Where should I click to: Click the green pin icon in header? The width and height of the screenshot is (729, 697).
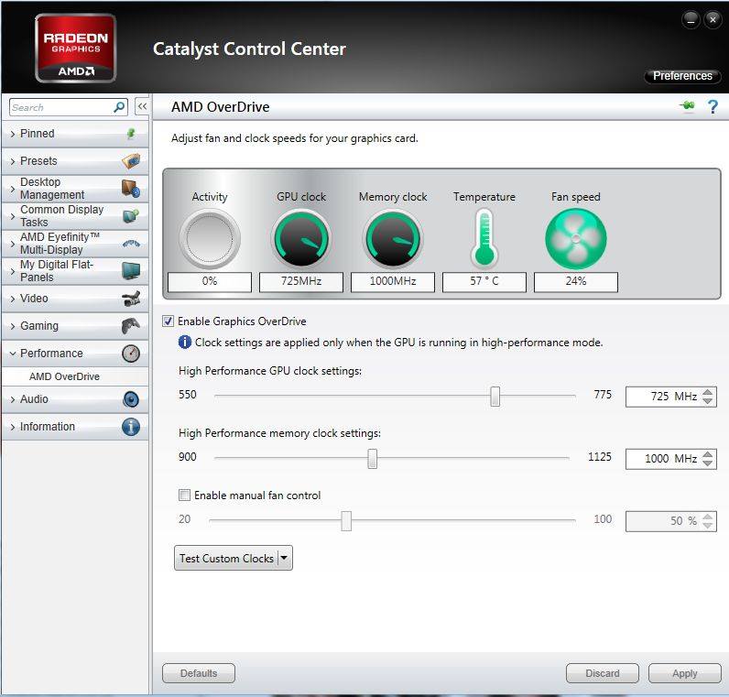click(687, 106)
